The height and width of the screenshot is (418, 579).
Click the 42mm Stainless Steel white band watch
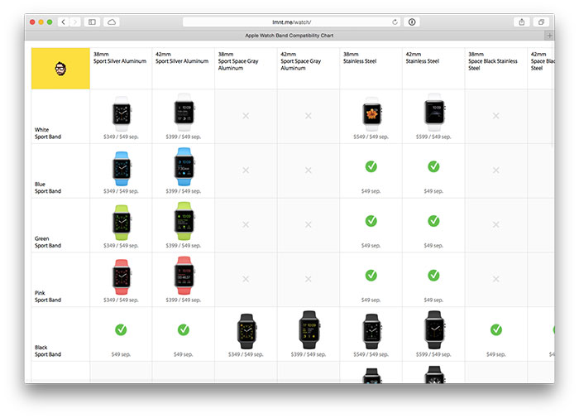coord(434,113)
